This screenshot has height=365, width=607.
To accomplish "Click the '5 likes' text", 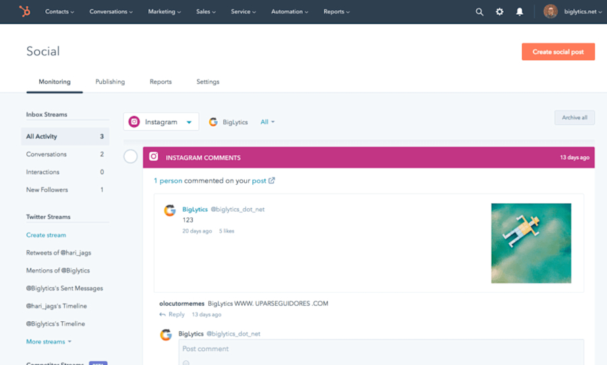I will 227,231.
